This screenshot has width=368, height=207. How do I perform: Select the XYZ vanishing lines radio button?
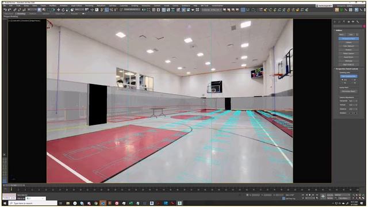pos(342,80)
